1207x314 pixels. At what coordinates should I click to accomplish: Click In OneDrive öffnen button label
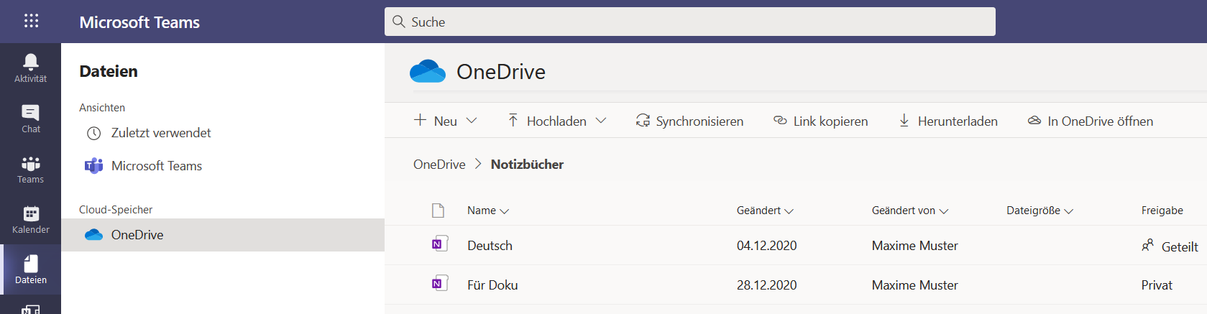[x=1100, y=121]
